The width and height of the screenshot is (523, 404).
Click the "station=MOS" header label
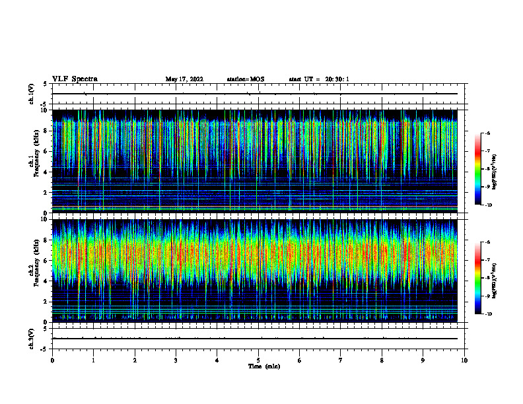click(x=246, y=79)
